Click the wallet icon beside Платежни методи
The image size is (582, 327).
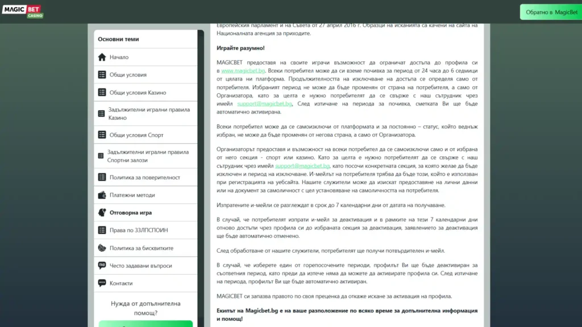point(102,195)
